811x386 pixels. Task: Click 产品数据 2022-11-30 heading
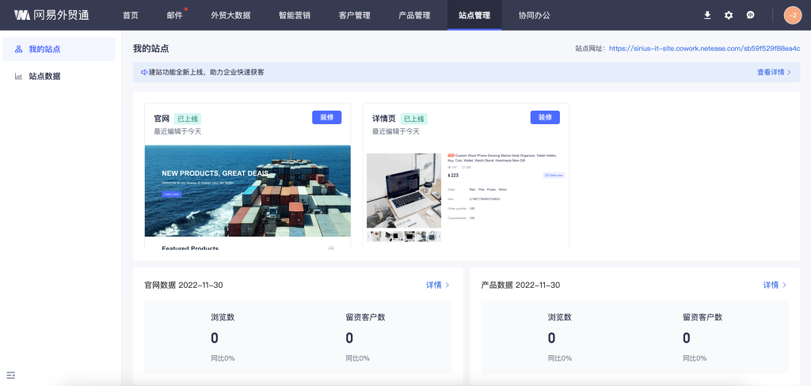pyautogui.click(x=520, y=285)
